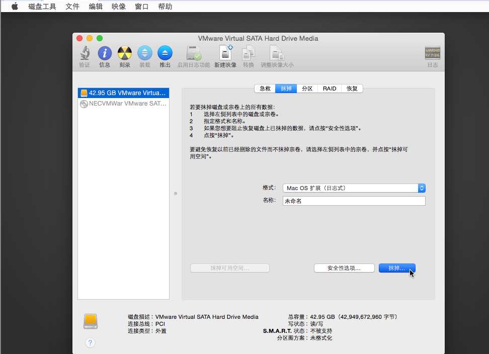Screen dimensions: 489x354
Task: Open the Apple menu
Action: click(15, 6)
